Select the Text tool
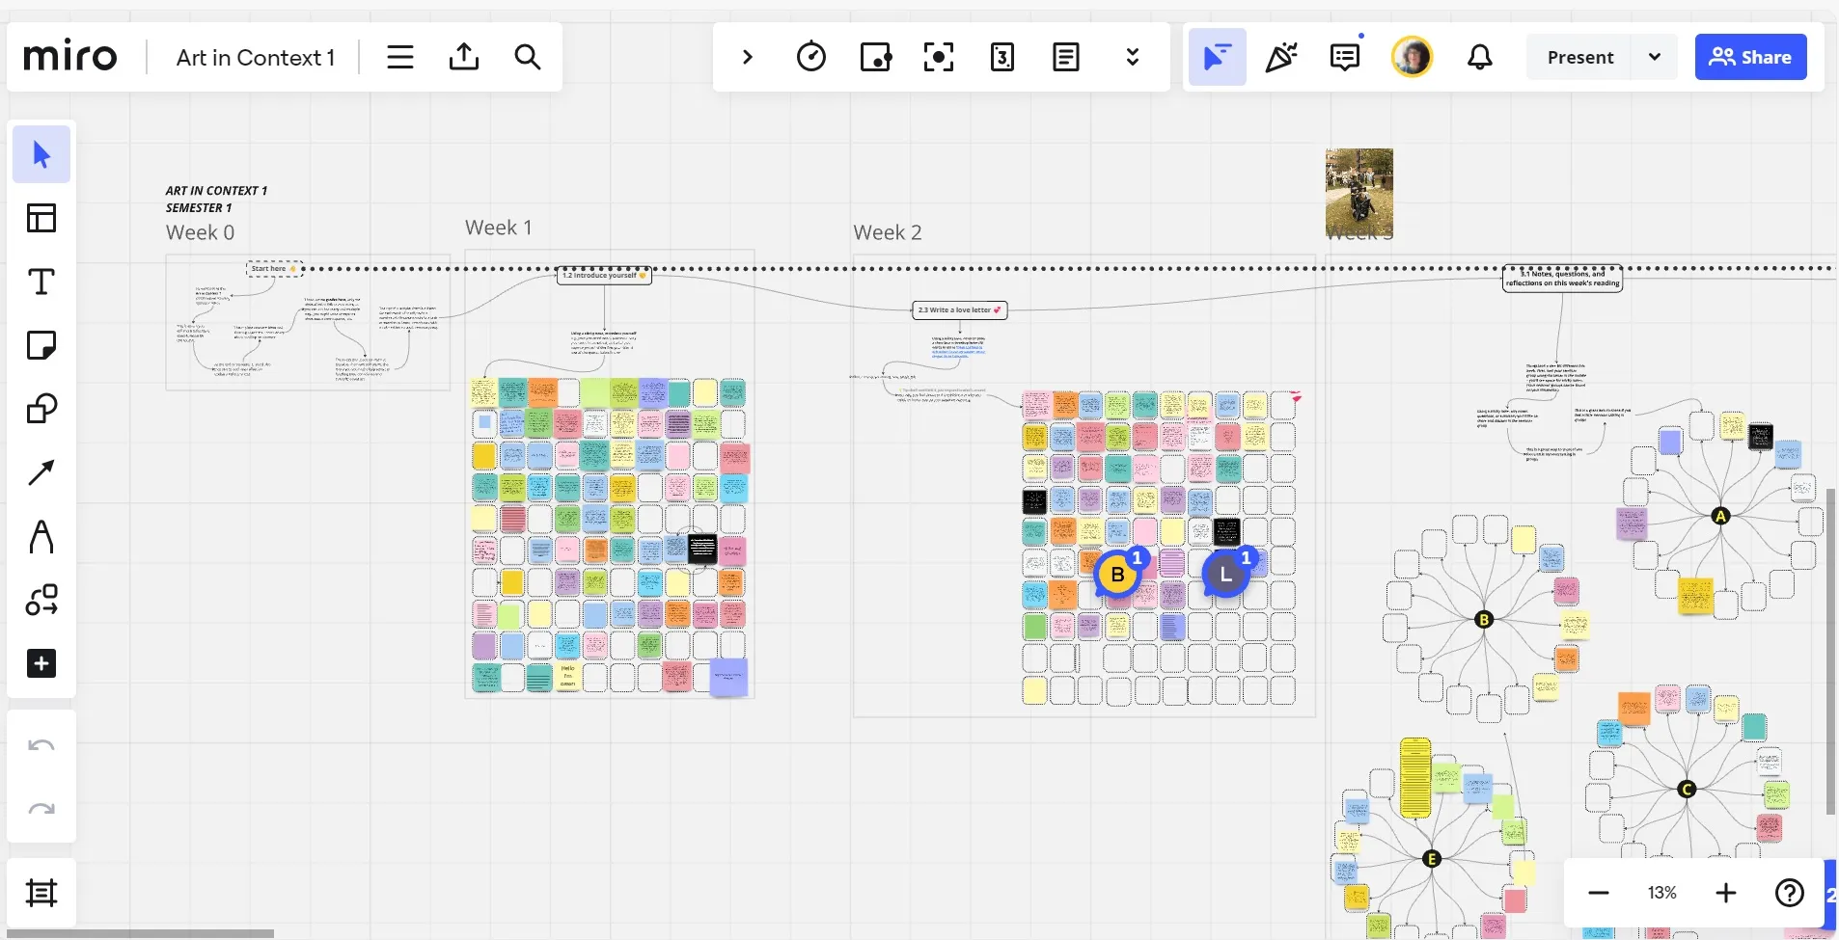1839x940 pixels. [x=41, y=282]
